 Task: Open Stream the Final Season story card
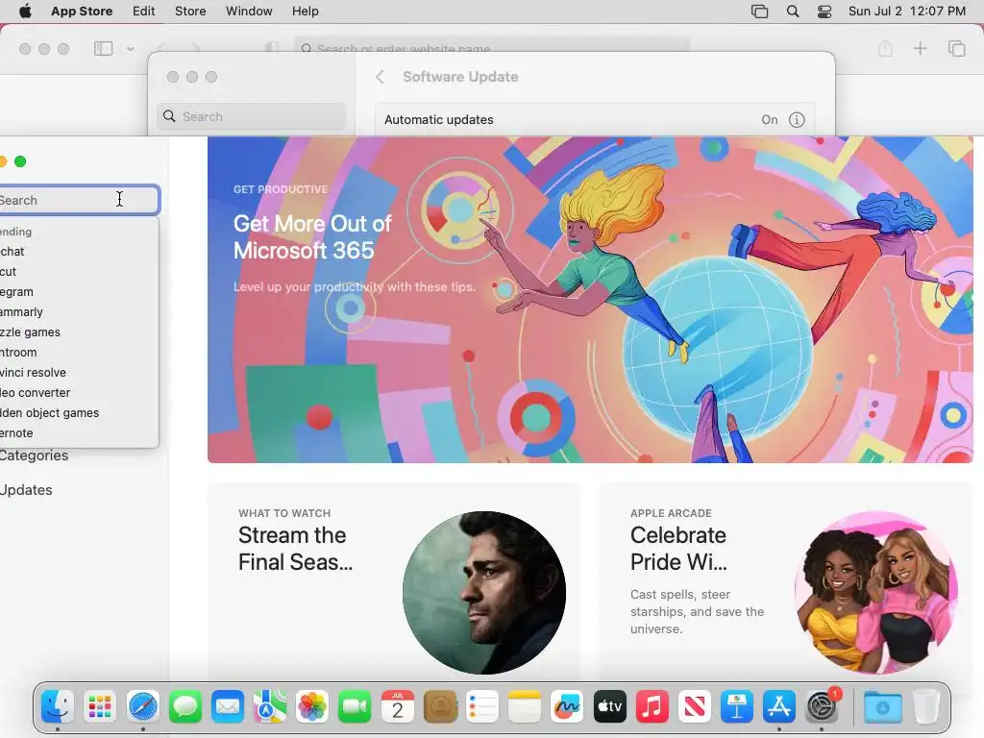393,580
